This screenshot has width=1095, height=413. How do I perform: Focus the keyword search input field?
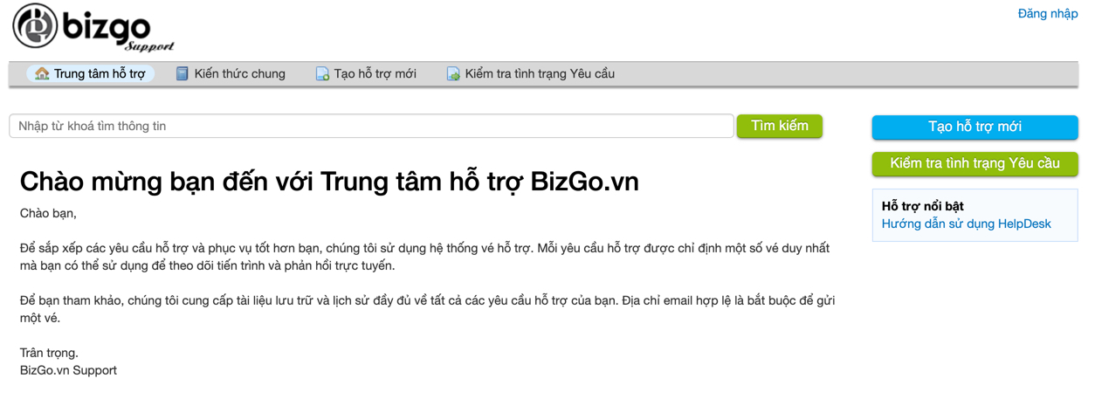point(371,126)
